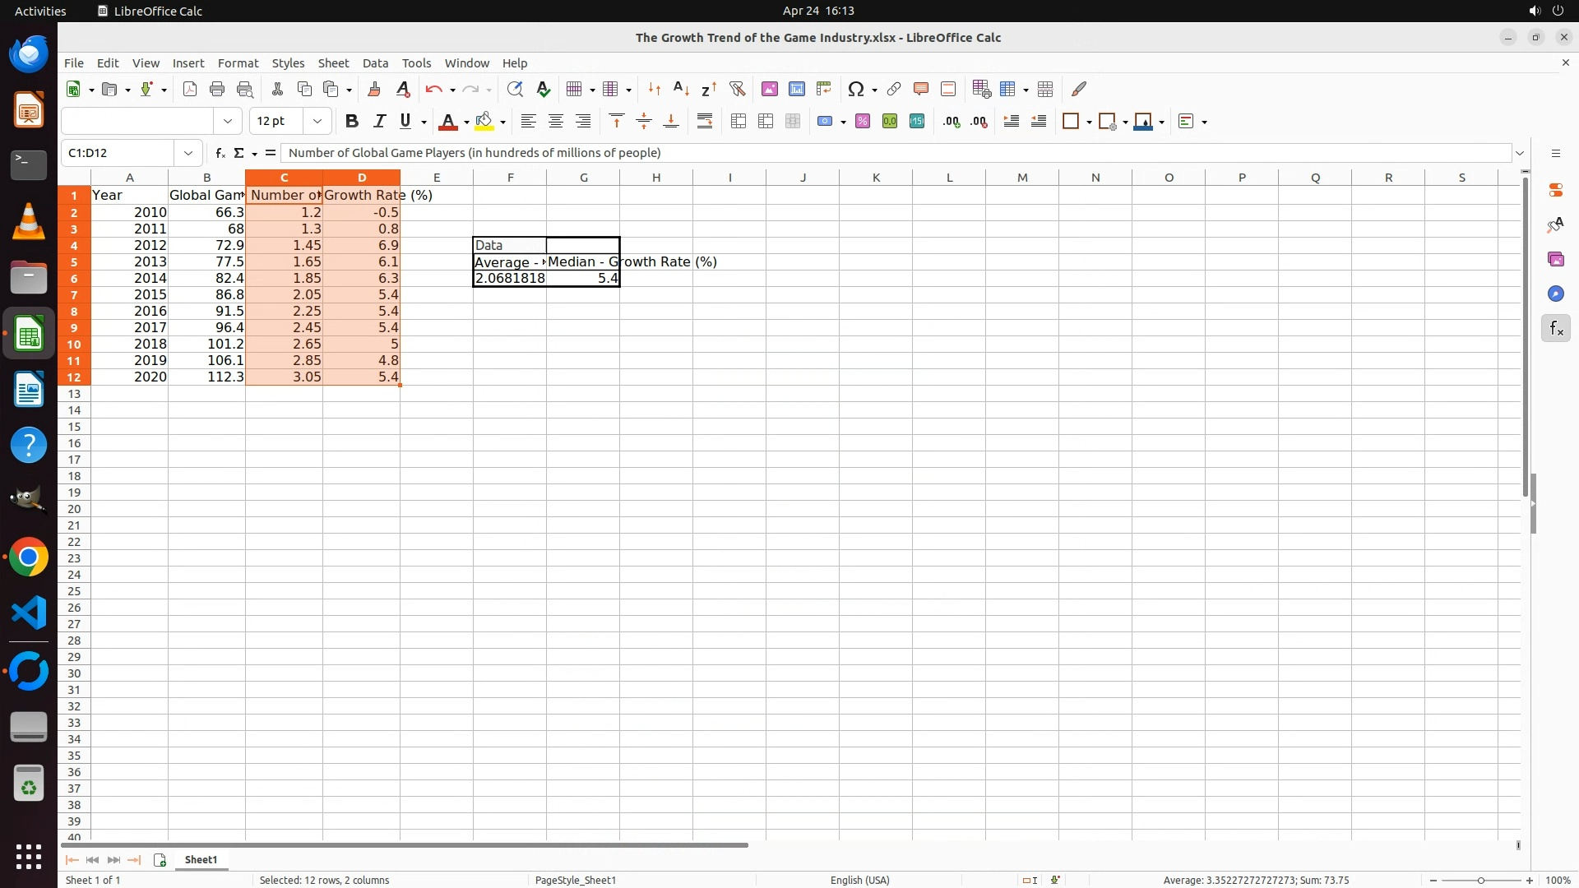Click the Merge and Center Cells icon
The width and height of the screenshot is (1579, 888).
click(x=738, y=122)
